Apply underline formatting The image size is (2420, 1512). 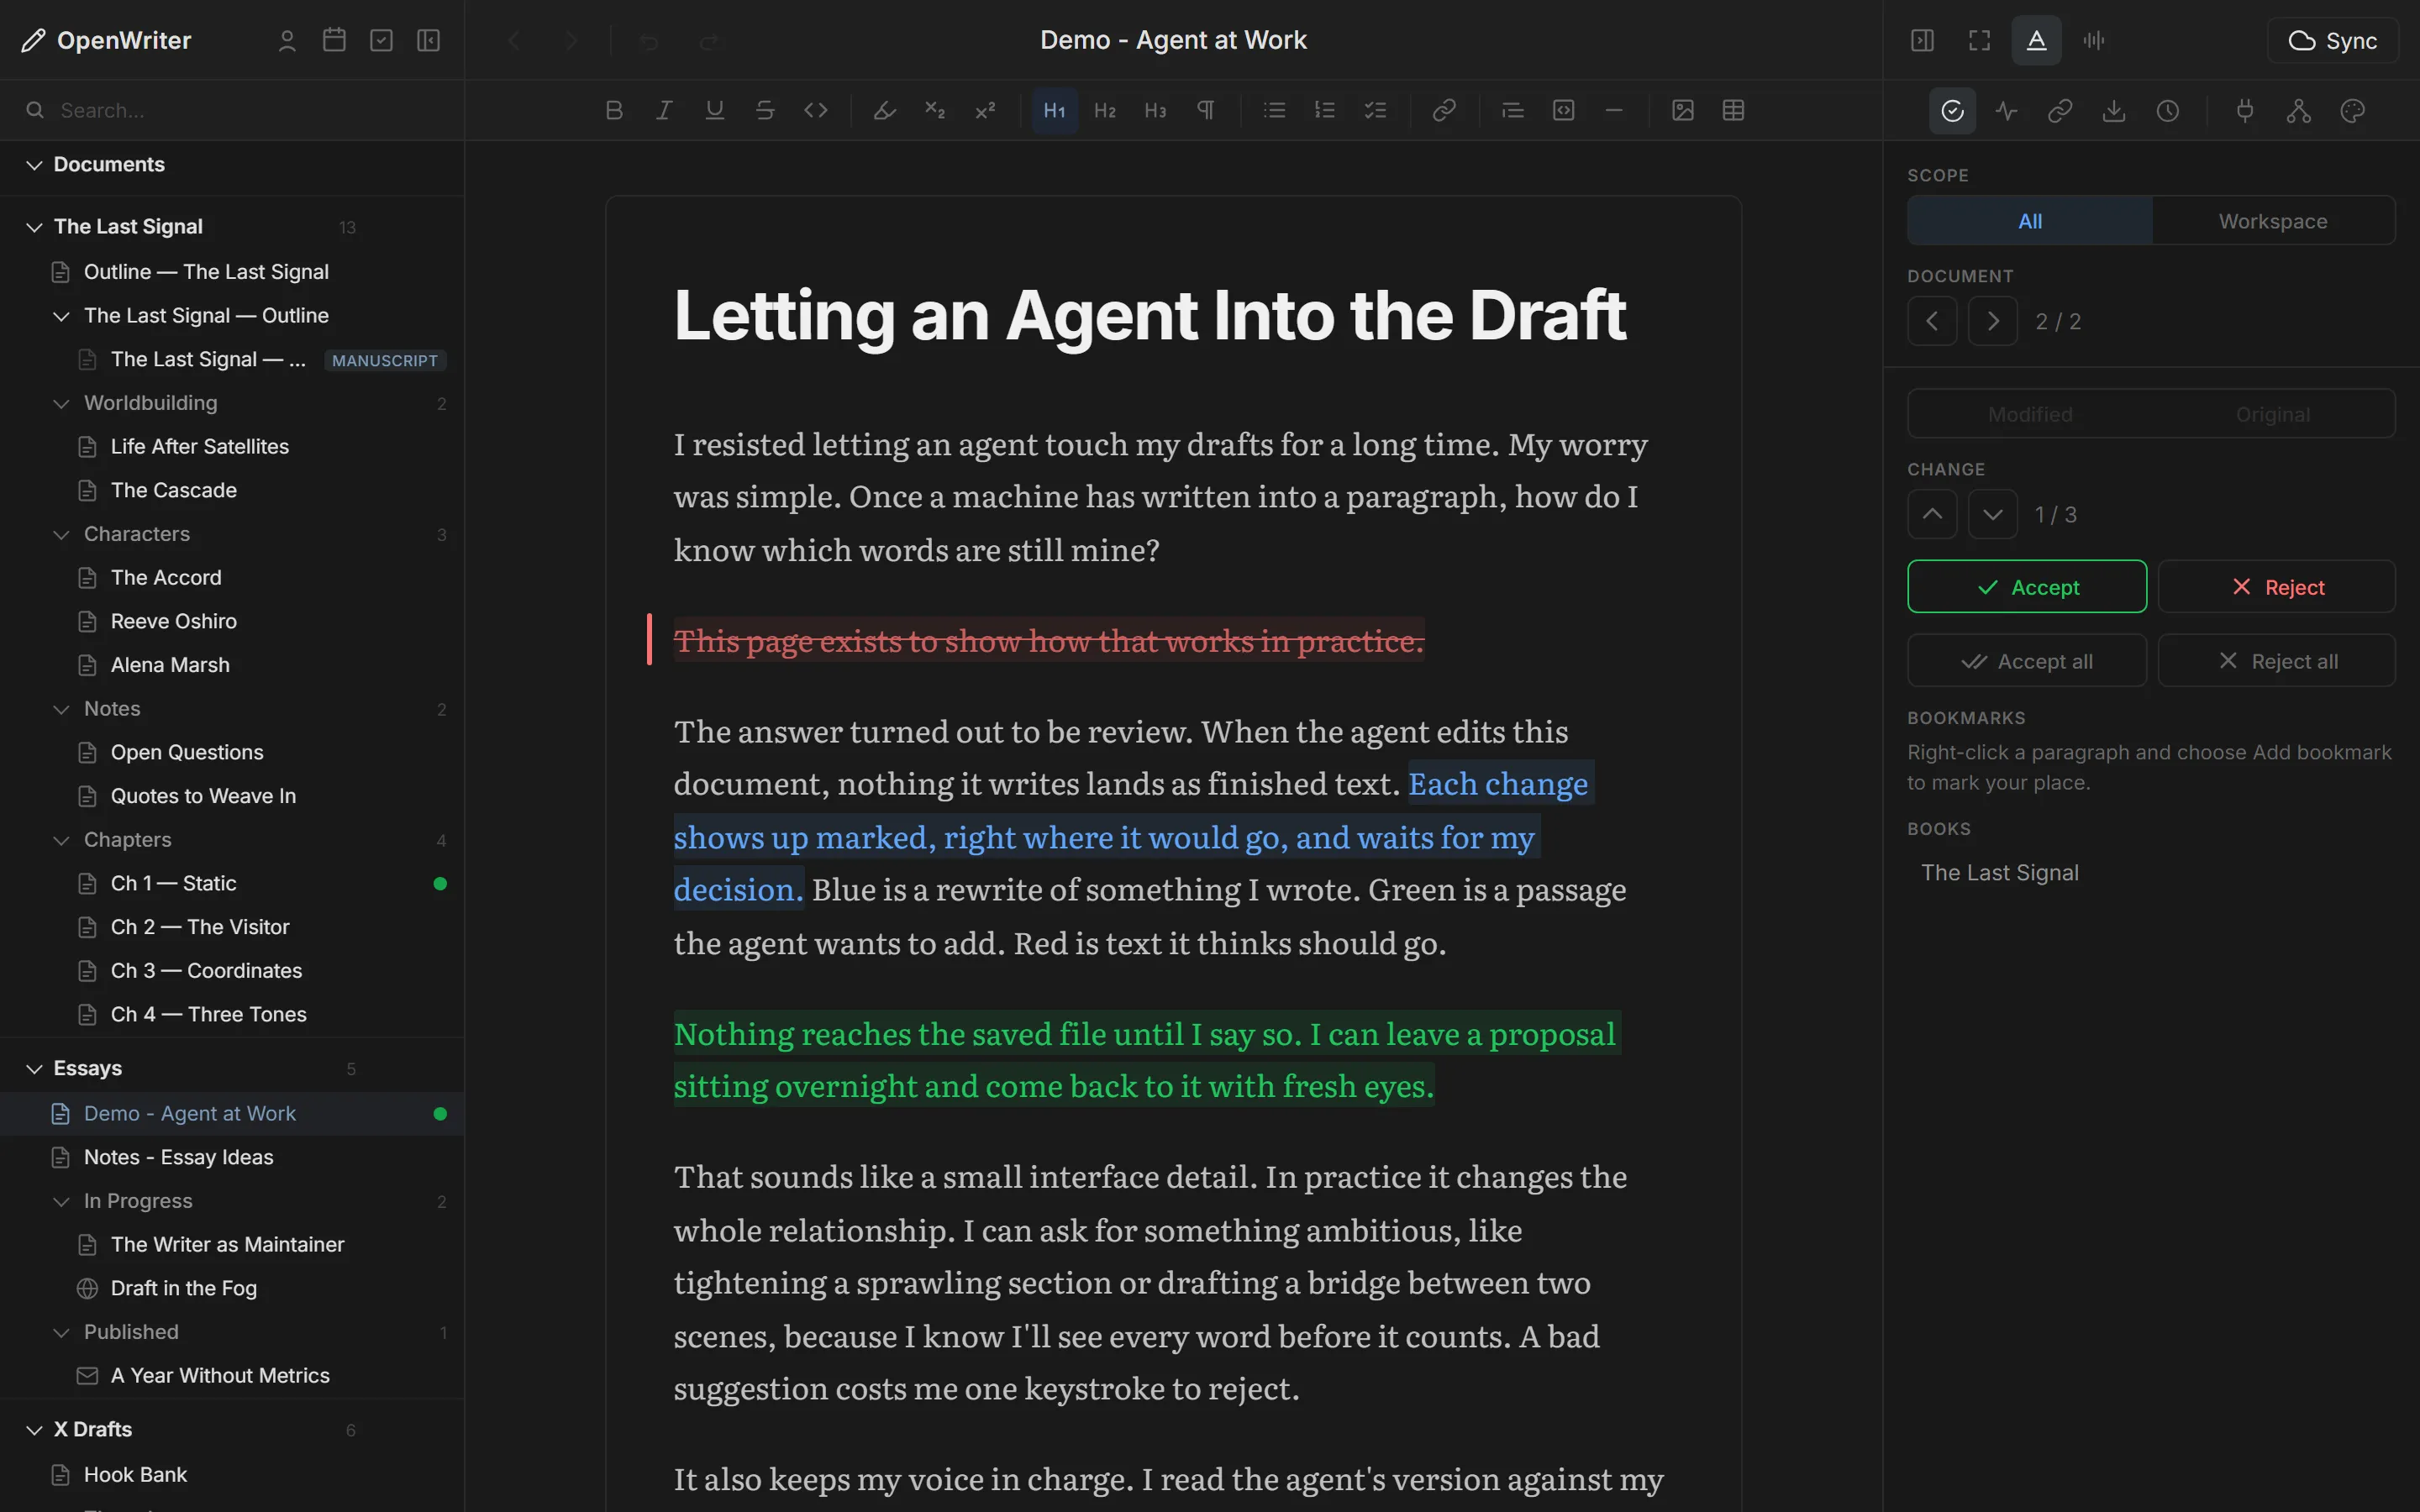click(714, 110)
